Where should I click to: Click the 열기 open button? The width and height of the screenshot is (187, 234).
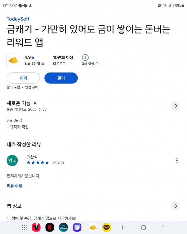(x=61, y=78)
